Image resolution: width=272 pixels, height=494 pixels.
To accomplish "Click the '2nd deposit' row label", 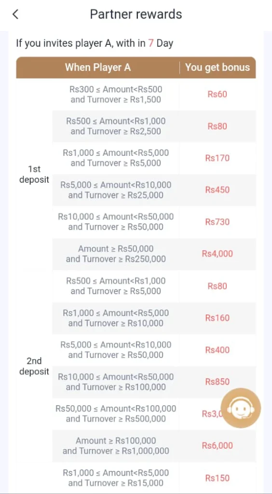I will [x=34, y=366].
